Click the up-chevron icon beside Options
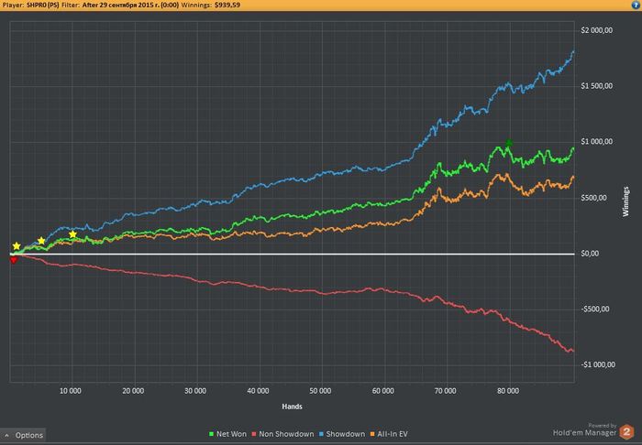Viewport: 642px width, 445px height. point(7,436)
